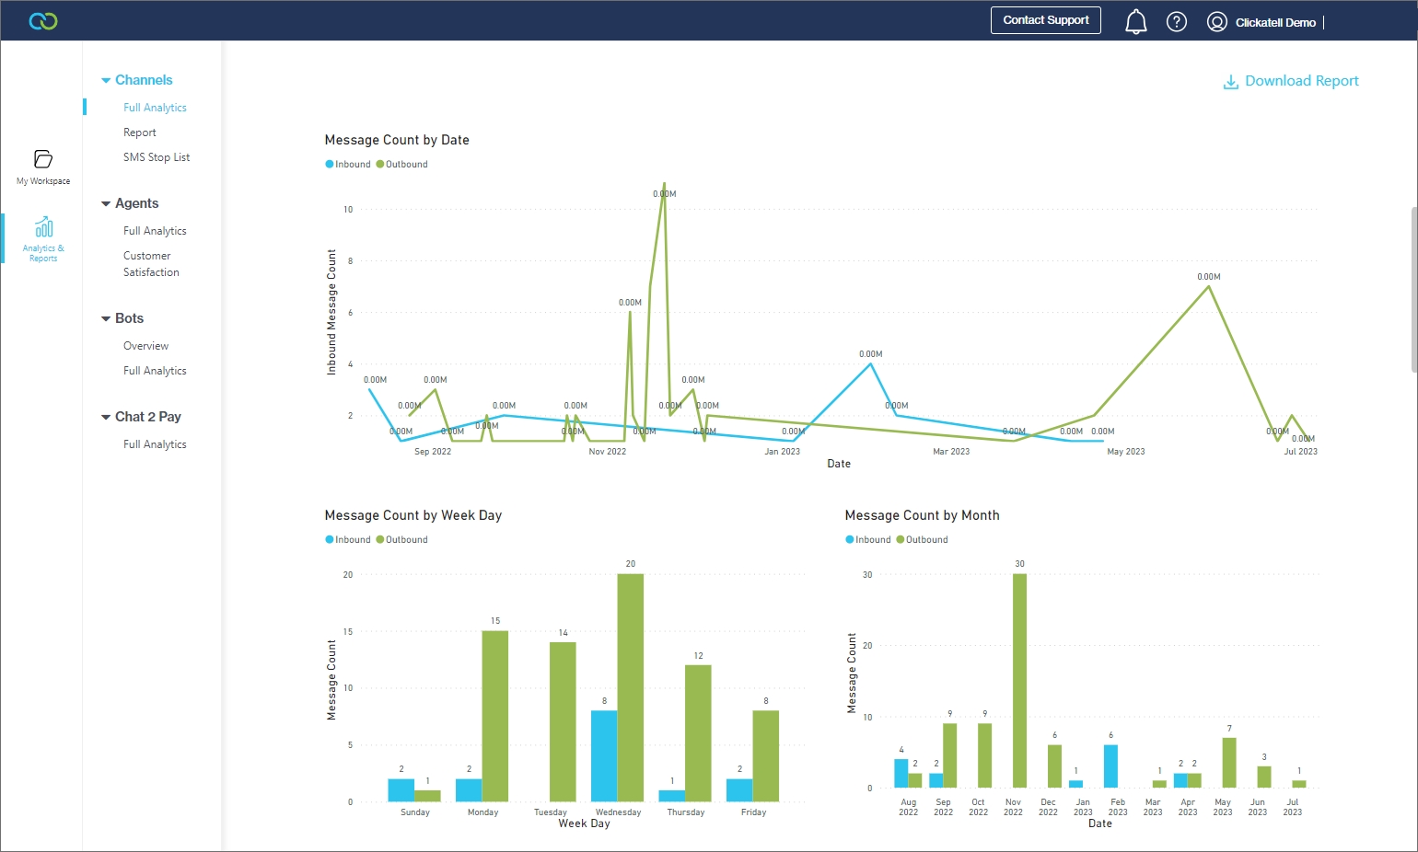Click the Clickatell infinity logo icon
Viewport: 1418px width, 852px height.
click(x=43, y=21)
